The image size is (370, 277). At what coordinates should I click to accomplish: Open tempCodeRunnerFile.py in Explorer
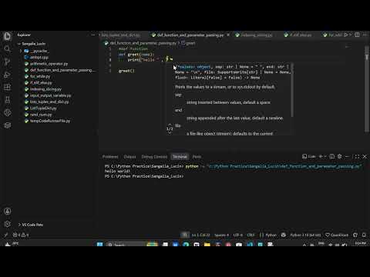tap(48, 121)
